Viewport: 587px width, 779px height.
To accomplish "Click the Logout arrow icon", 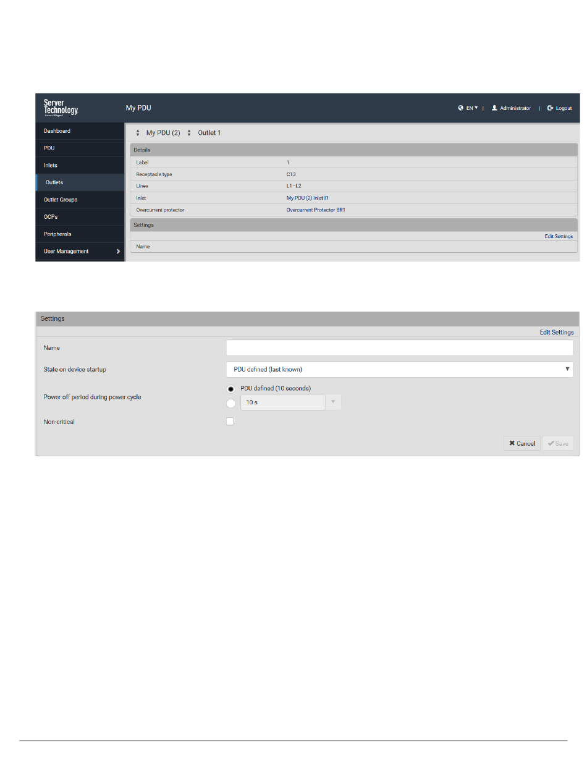I will click(x=550, y=108).
